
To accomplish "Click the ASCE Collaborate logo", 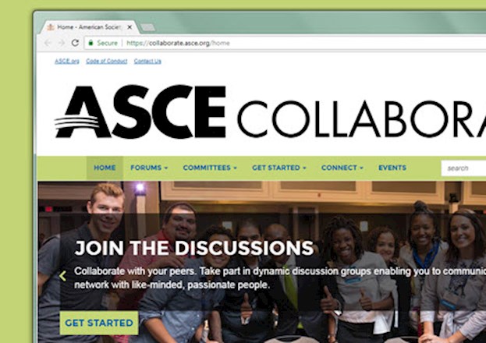I will (x=270, y=112).
